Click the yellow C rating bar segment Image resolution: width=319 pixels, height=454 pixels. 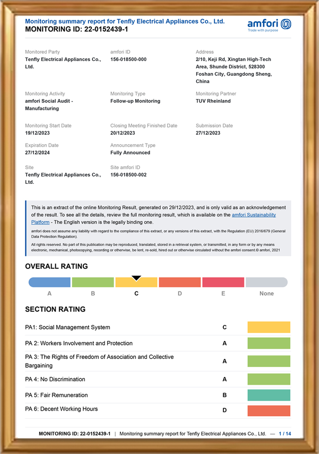[136, 283]
